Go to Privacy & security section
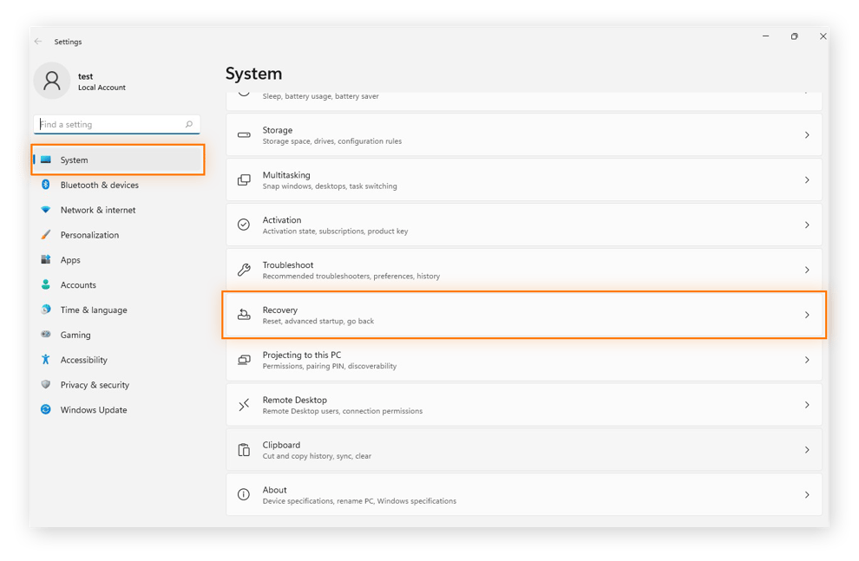This screenshot has height=561, width=859. [95, 385]
